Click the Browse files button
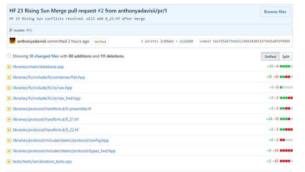Viewport: 305px width, 172px height. (275, 11)
